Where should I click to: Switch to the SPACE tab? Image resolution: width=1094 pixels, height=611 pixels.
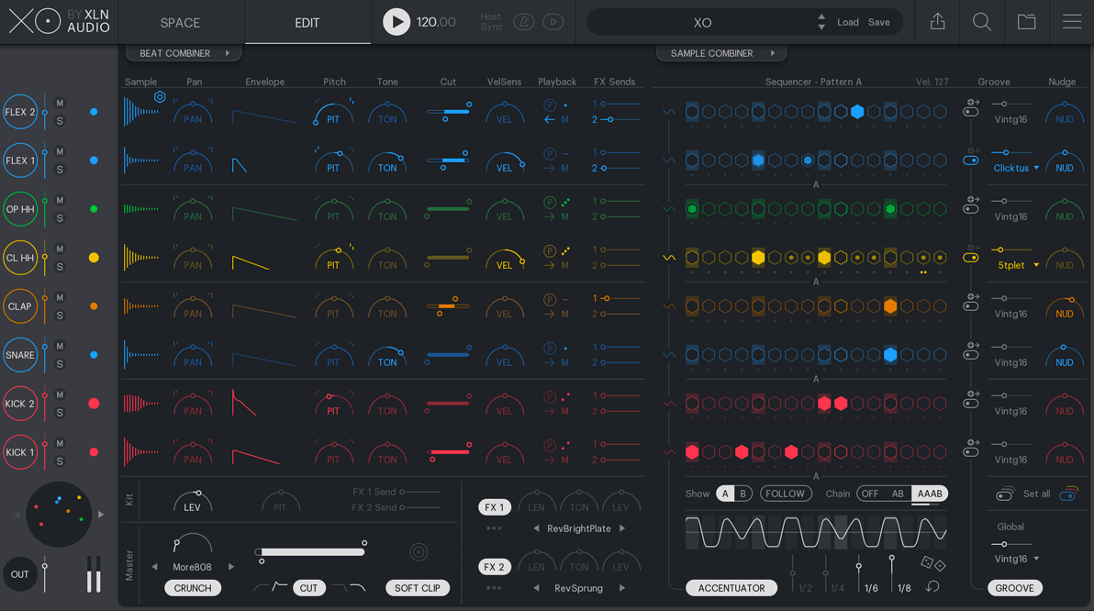coord(180,23)
